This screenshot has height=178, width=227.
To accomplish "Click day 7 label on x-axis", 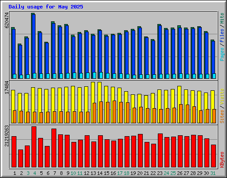I will click(55, 173).
